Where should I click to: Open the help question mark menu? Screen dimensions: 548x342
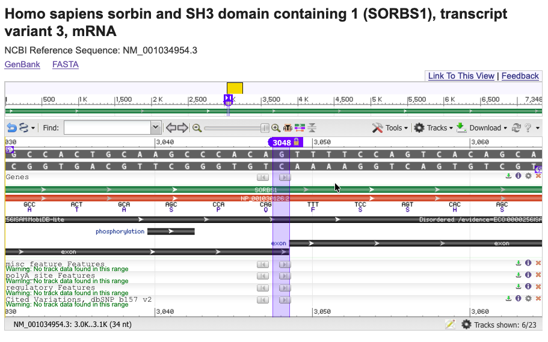[531, 128]
